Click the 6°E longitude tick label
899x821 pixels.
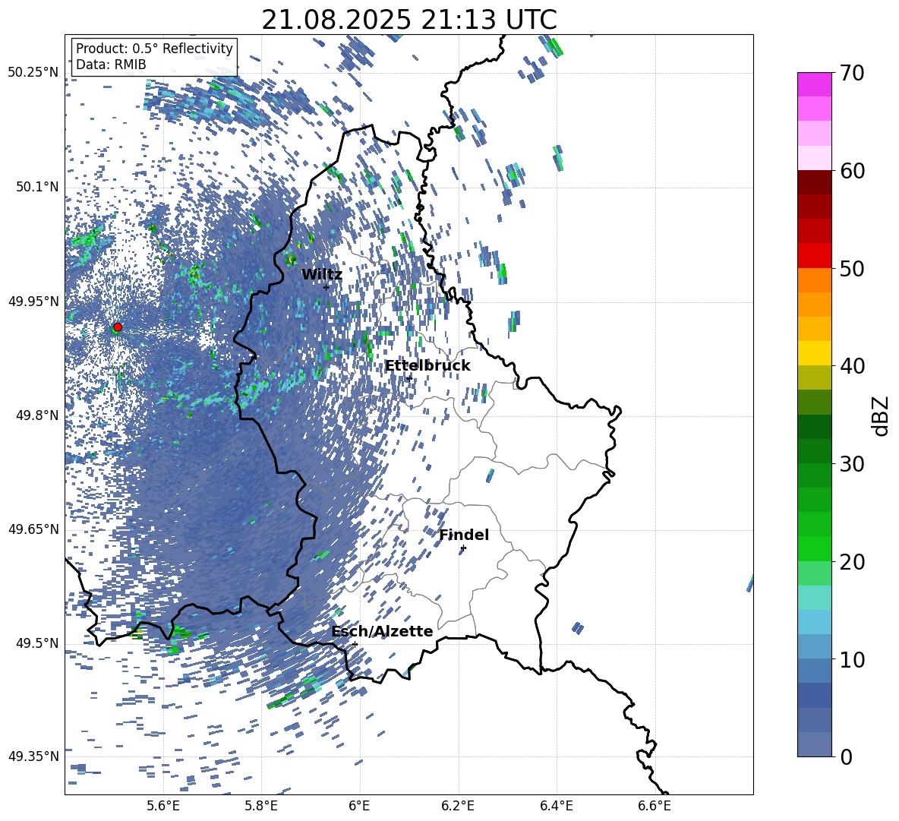[x=359, y=806]
